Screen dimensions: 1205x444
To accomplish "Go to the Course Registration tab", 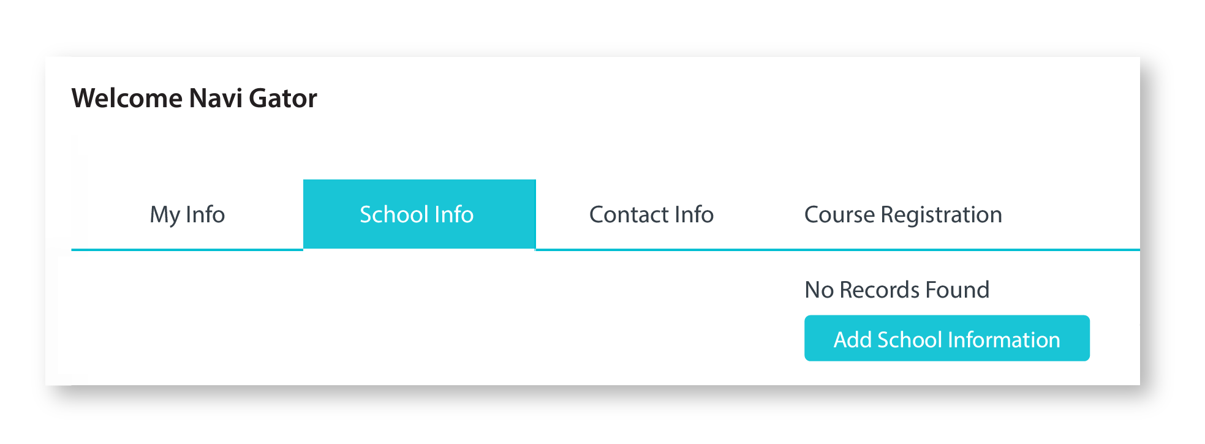I will coord(902,215).
